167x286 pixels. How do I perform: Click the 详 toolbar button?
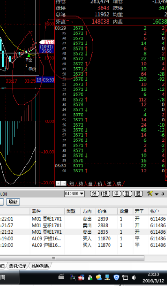(116, 193)
